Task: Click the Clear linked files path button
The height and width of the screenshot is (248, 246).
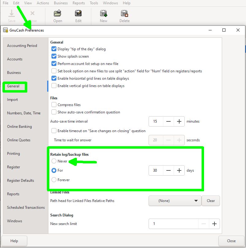Action: click(211, 201)
